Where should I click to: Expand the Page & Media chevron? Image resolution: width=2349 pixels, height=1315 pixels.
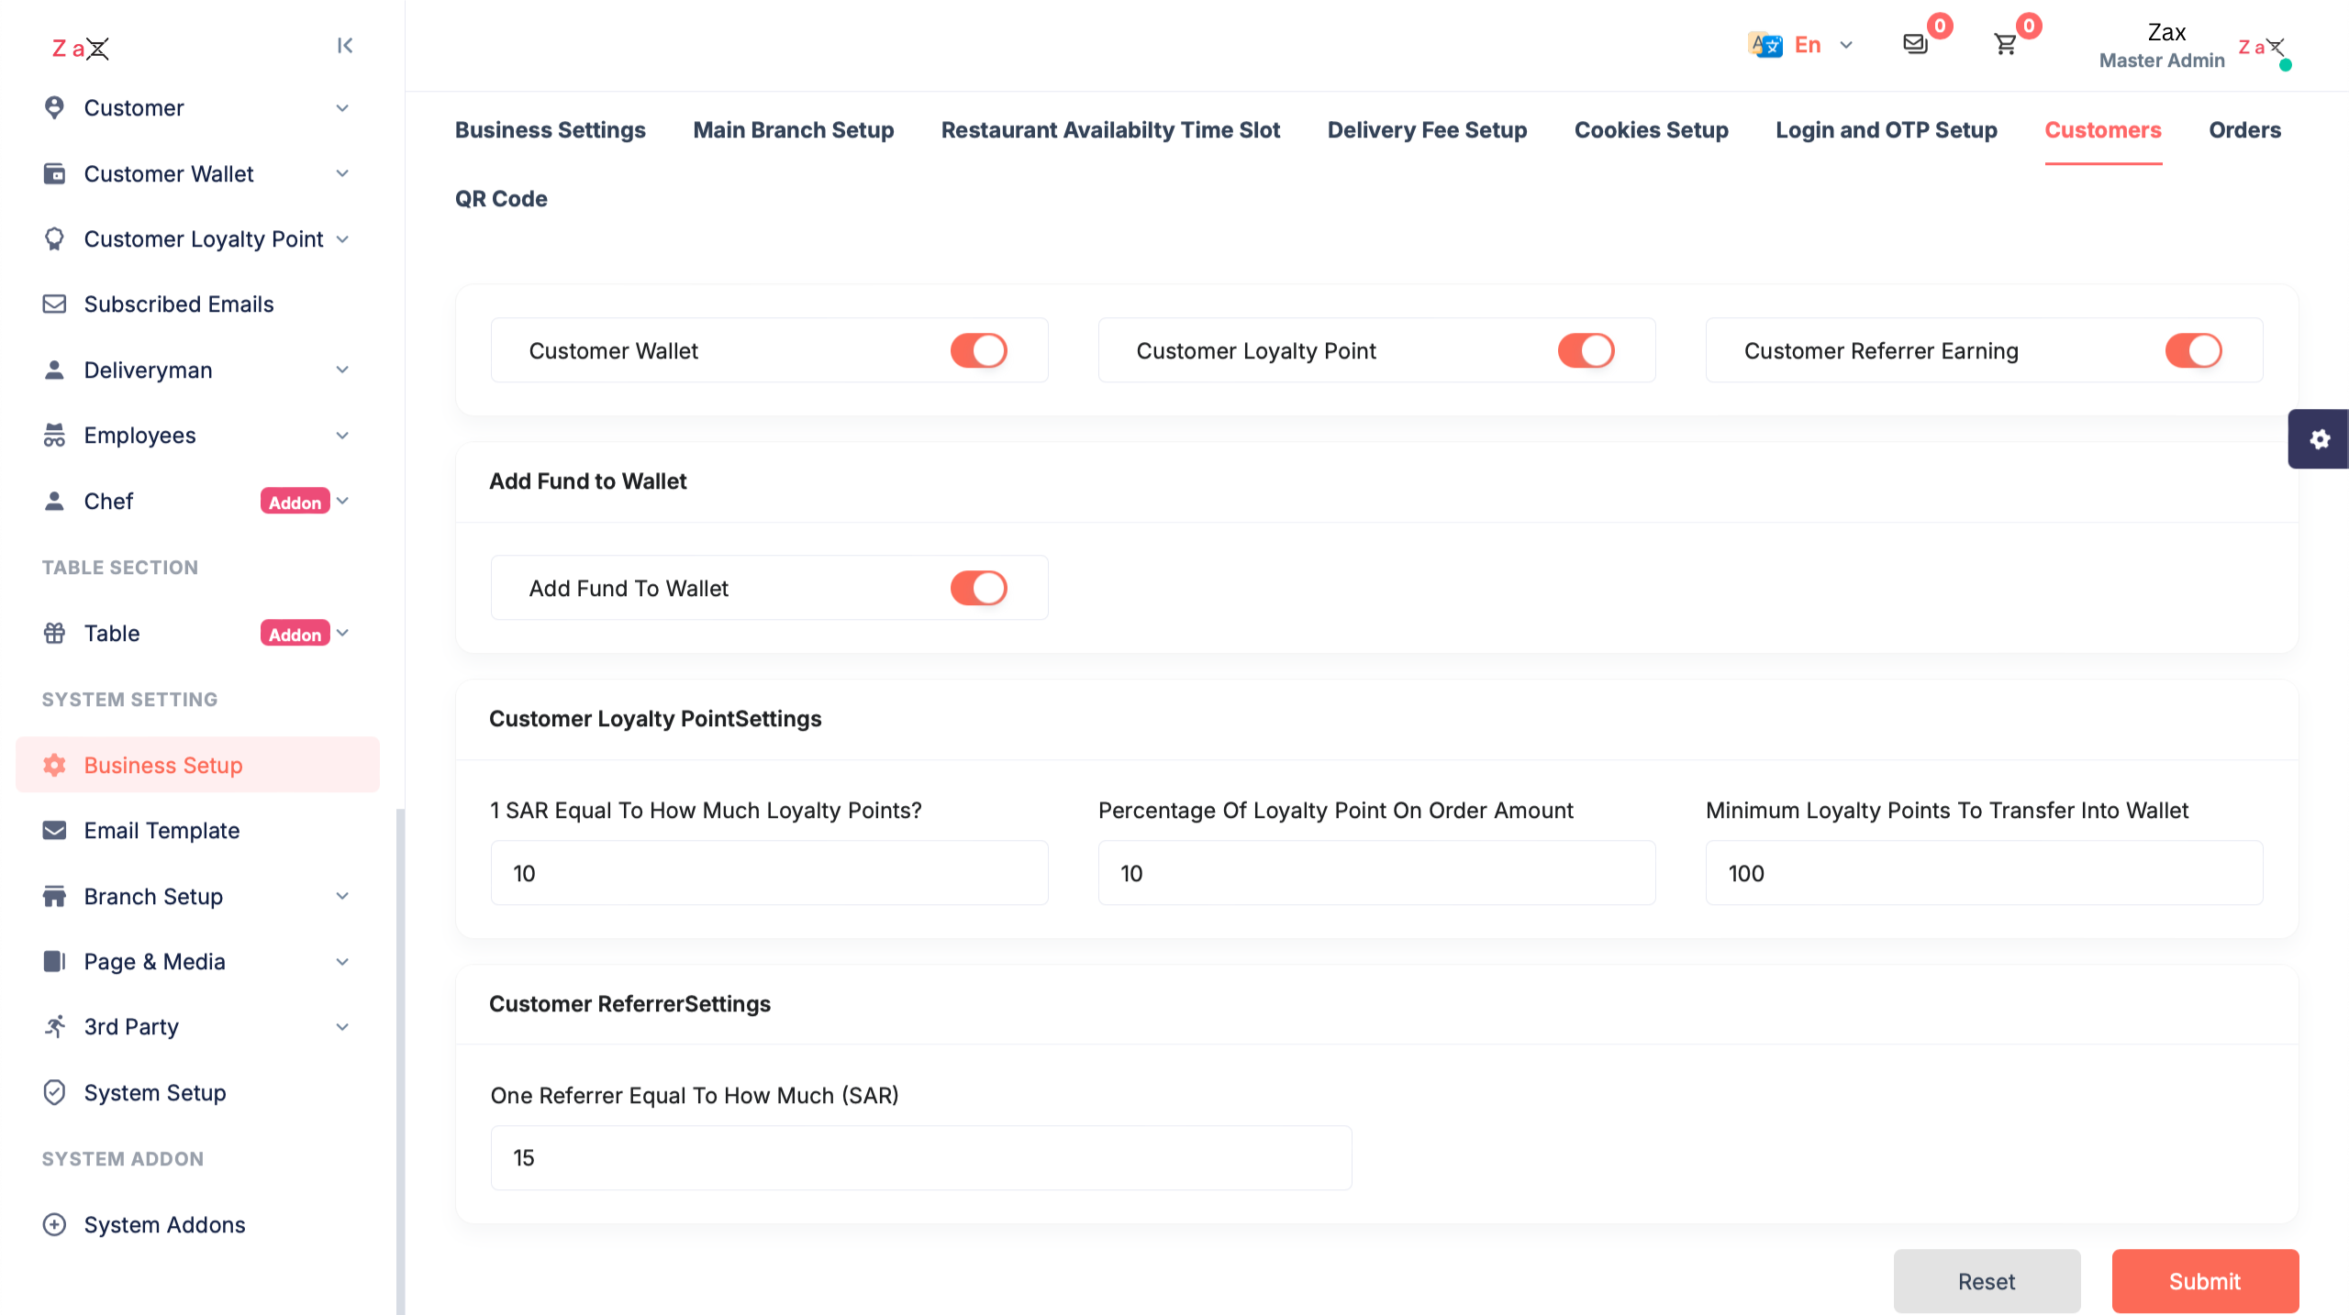(x=342, y=962)
